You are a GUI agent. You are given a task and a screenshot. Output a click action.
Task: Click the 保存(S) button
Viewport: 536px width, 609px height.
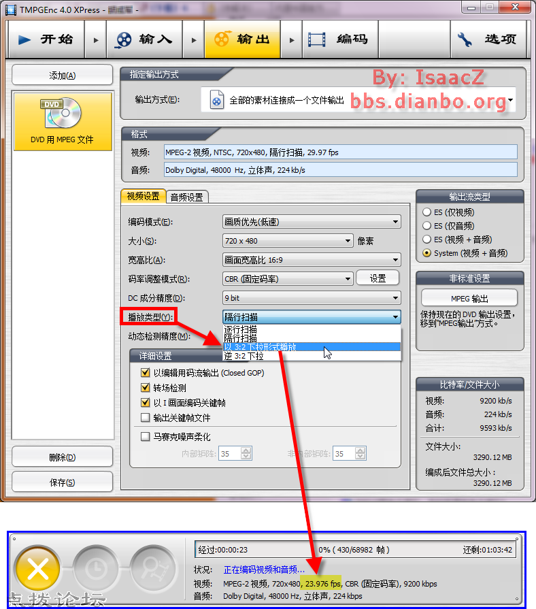tap(63, 482)
